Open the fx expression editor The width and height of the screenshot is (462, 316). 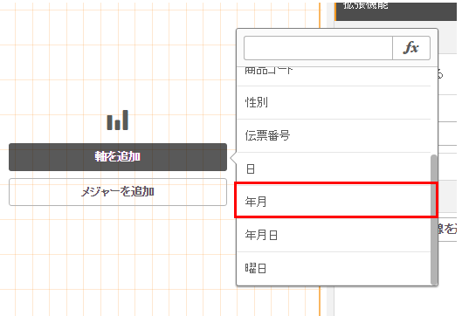pos(411,48)
